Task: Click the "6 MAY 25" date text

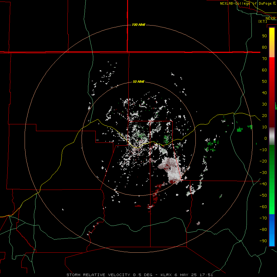Action: pos(186,275)
